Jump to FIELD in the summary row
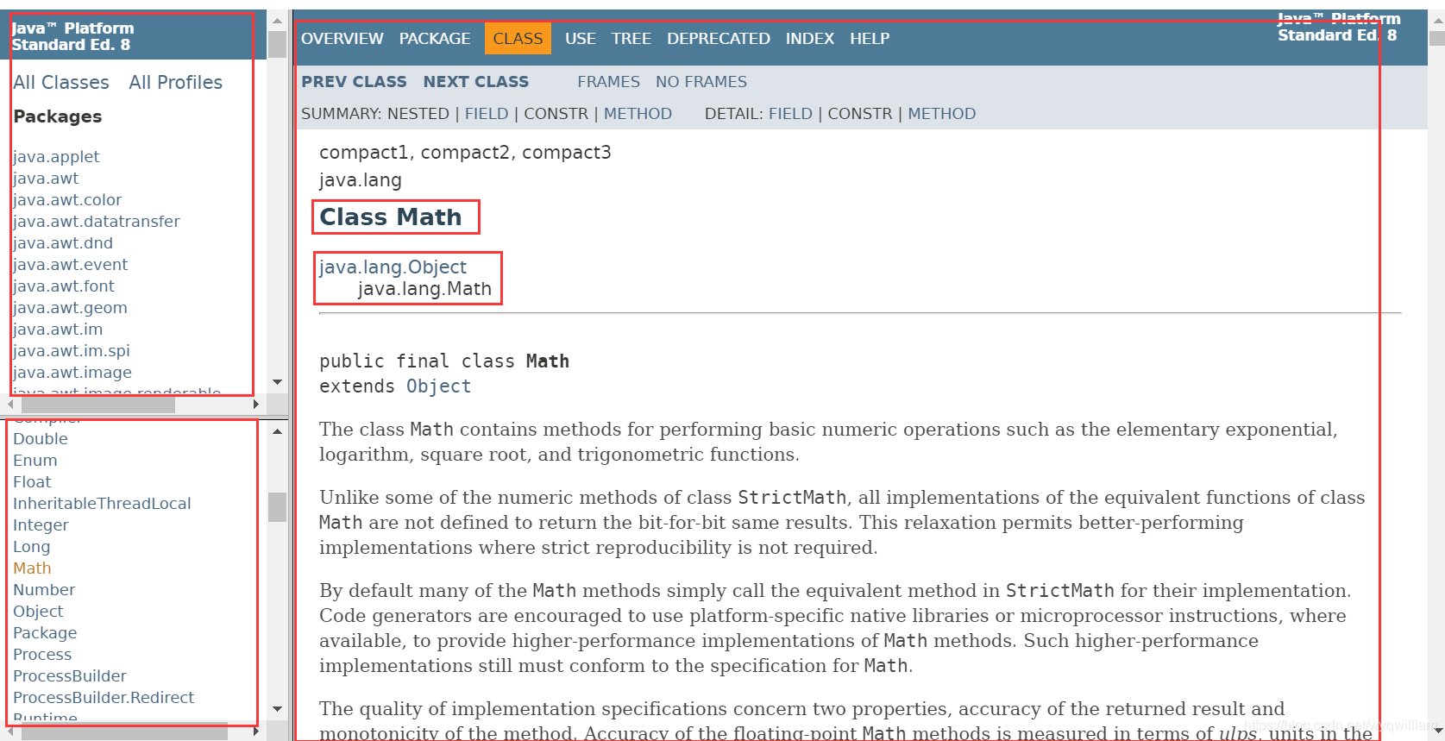Viewport: 1445px width, 741px height. [x=487, y=114]
